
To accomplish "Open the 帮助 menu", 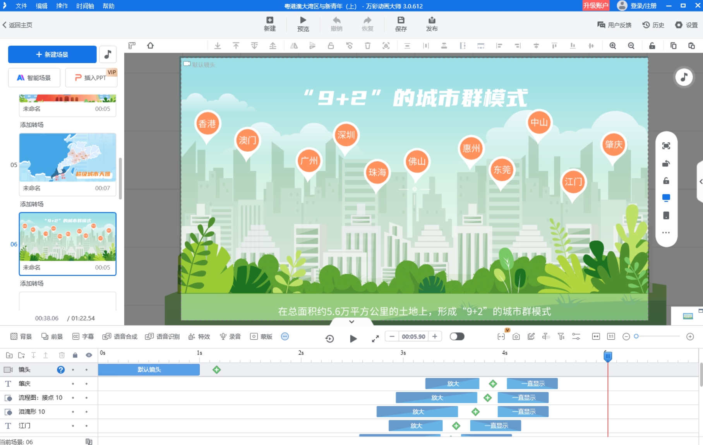I will click(x=108, y=6).
